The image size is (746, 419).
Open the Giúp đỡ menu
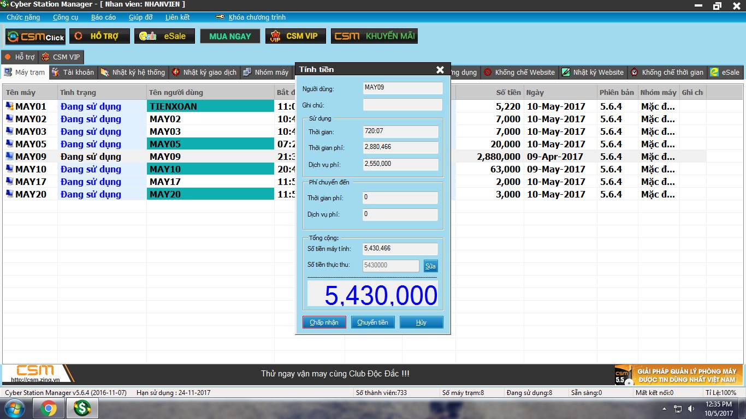coord(140,17)
